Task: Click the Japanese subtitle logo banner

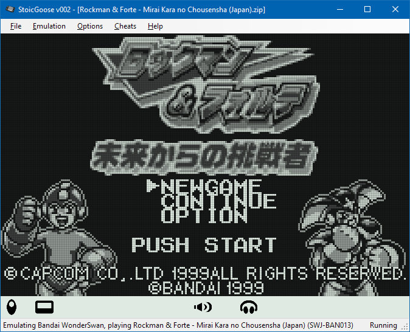Action: 204,157
